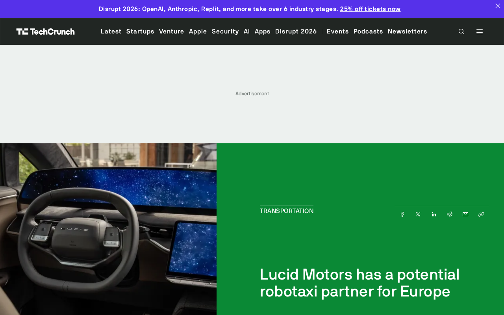
Task: Click the Advertisement placeholder label
Action: coord(252,94)
